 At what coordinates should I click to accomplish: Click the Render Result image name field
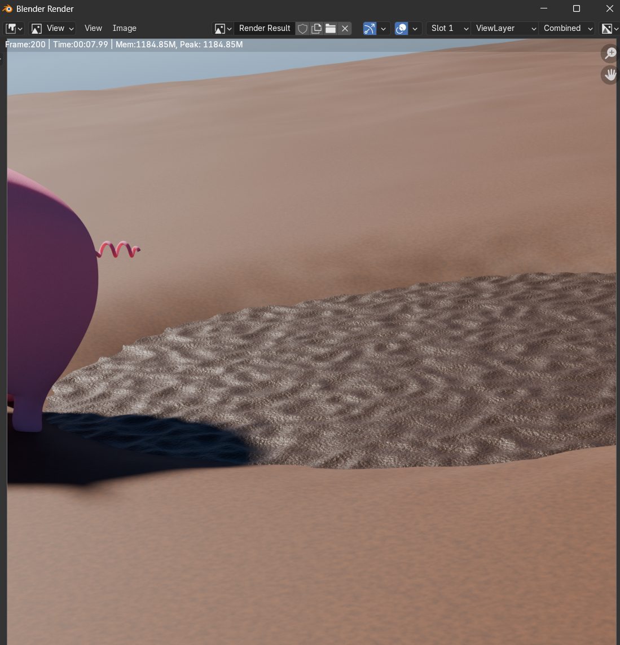264,28
